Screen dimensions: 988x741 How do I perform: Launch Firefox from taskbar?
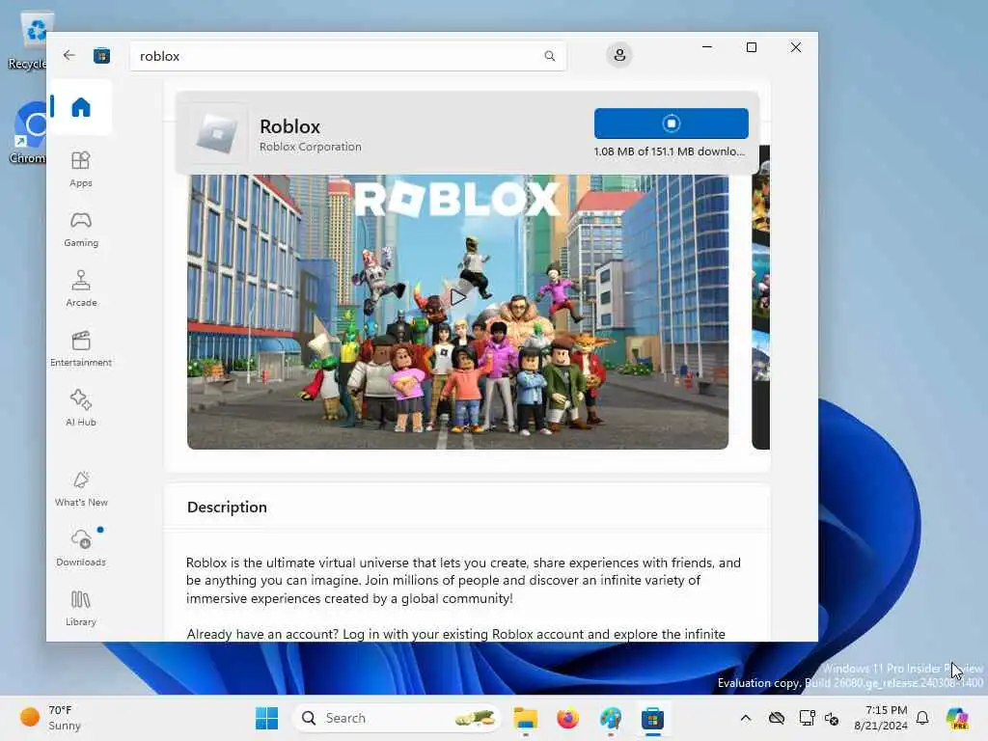567,718
